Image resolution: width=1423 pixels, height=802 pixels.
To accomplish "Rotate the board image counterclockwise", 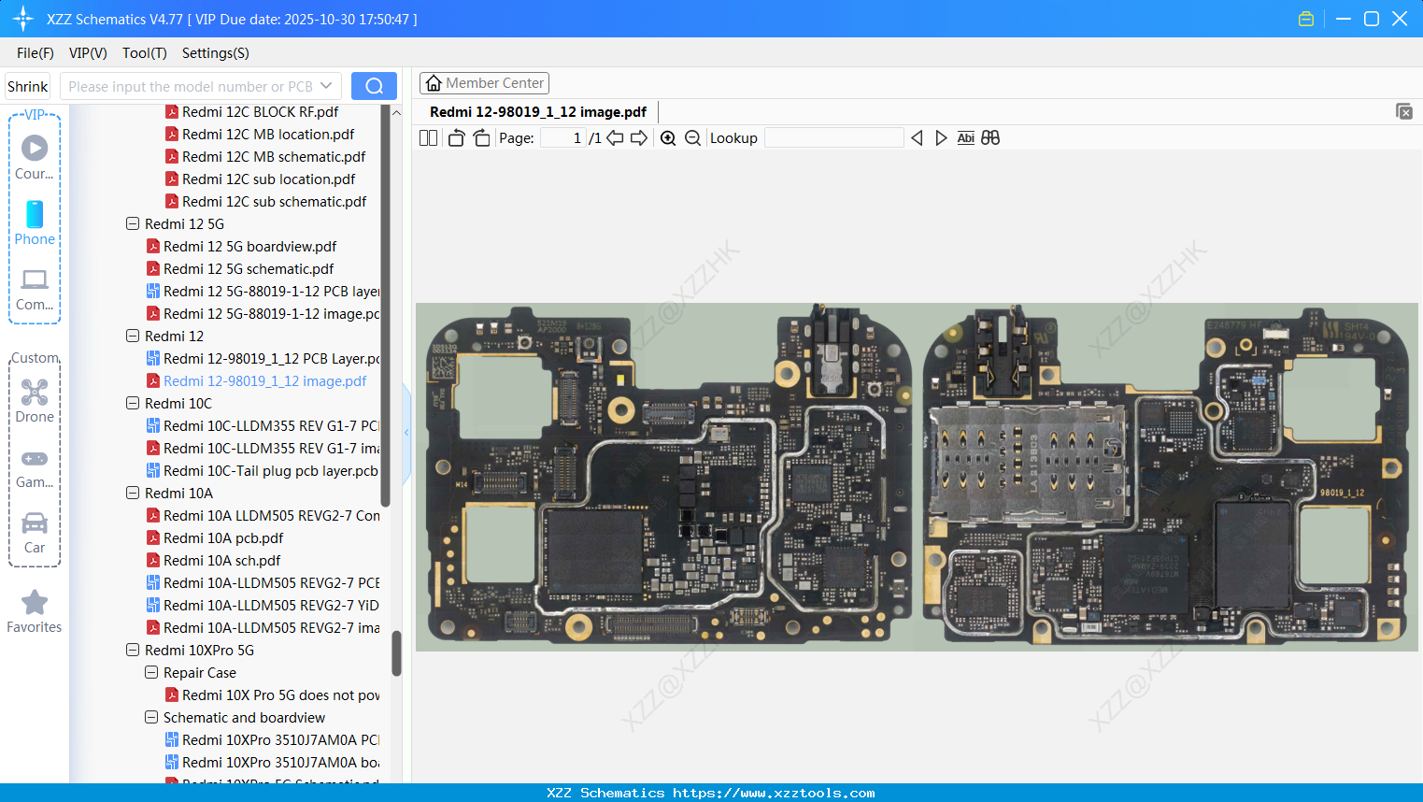I will pyautogui.click(x=455, y=136).
